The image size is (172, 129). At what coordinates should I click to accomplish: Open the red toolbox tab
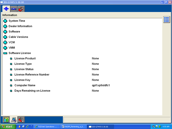click(21, 9)
